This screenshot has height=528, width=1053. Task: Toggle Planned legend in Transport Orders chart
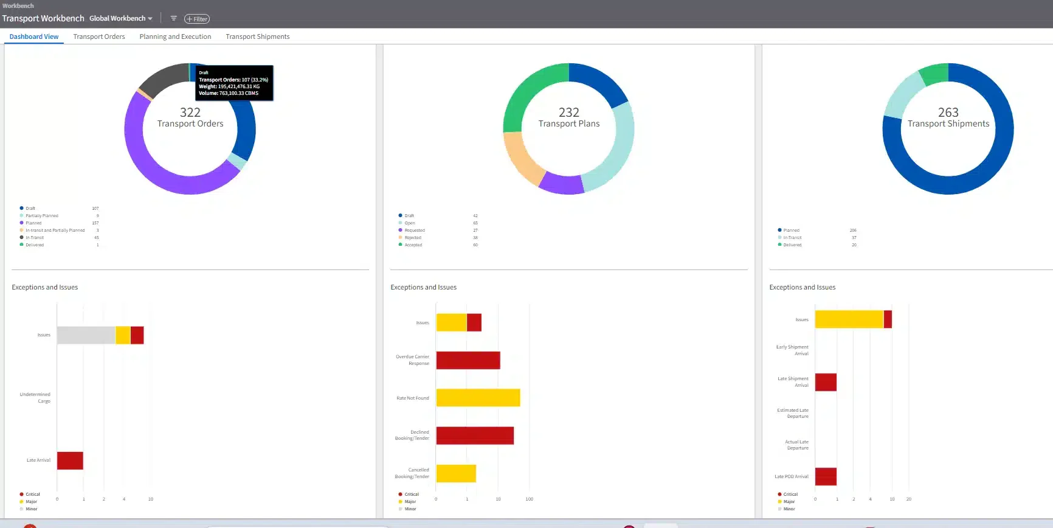click(31, 223)
